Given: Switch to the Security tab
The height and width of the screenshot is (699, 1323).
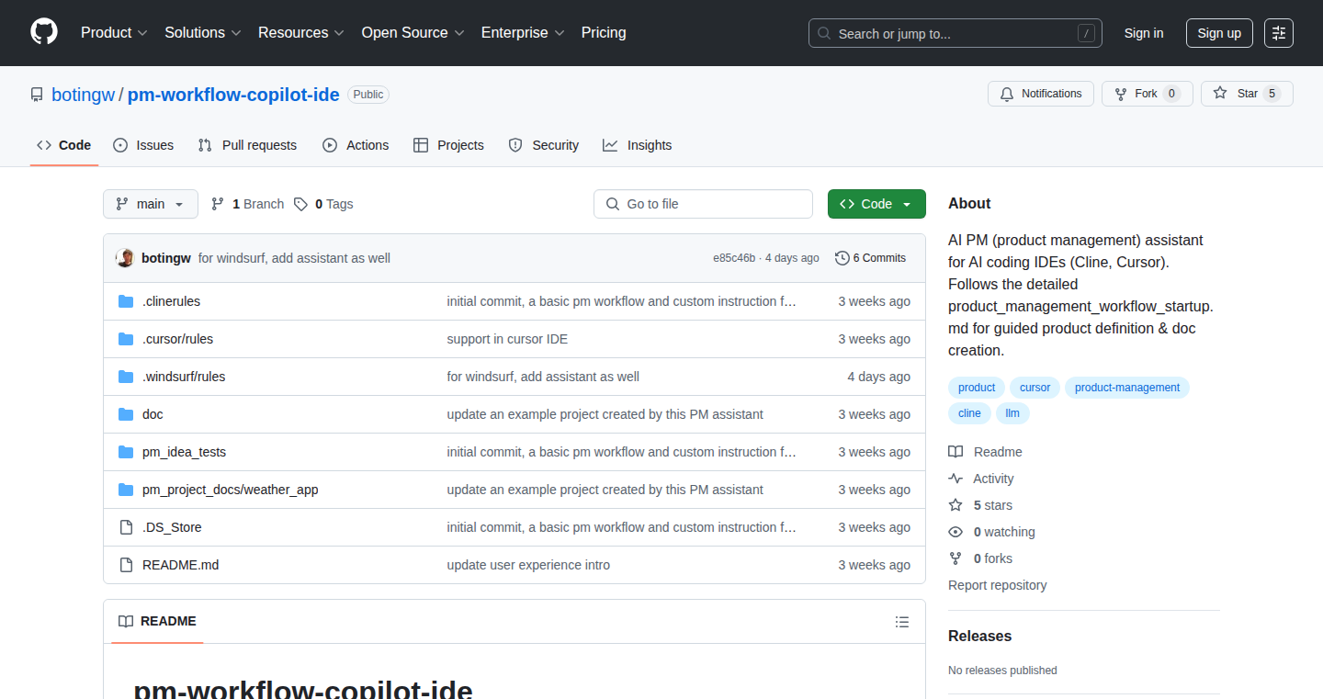Looking at the screenshot, I should coord(544,145).
